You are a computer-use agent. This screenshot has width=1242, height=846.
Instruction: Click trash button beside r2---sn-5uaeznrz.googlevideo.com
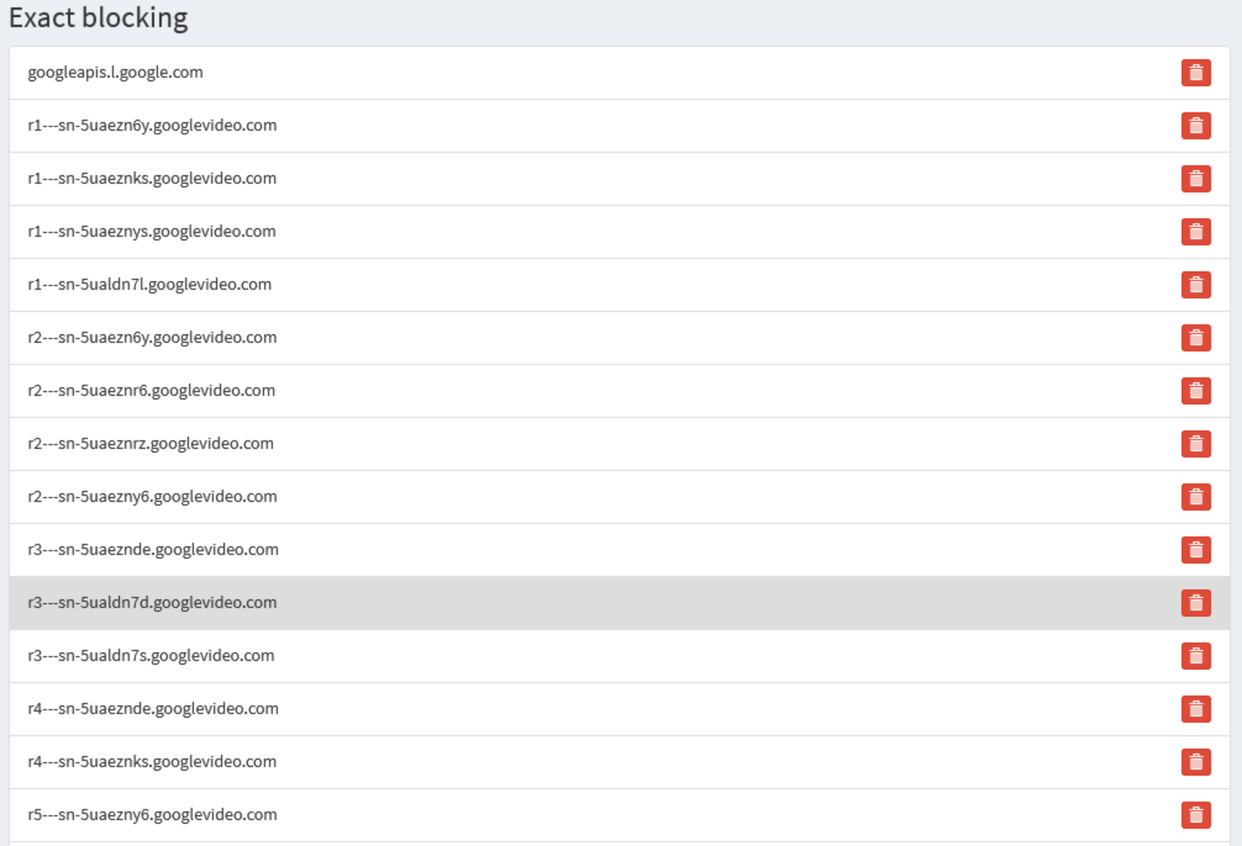(x=1196, y=444)
